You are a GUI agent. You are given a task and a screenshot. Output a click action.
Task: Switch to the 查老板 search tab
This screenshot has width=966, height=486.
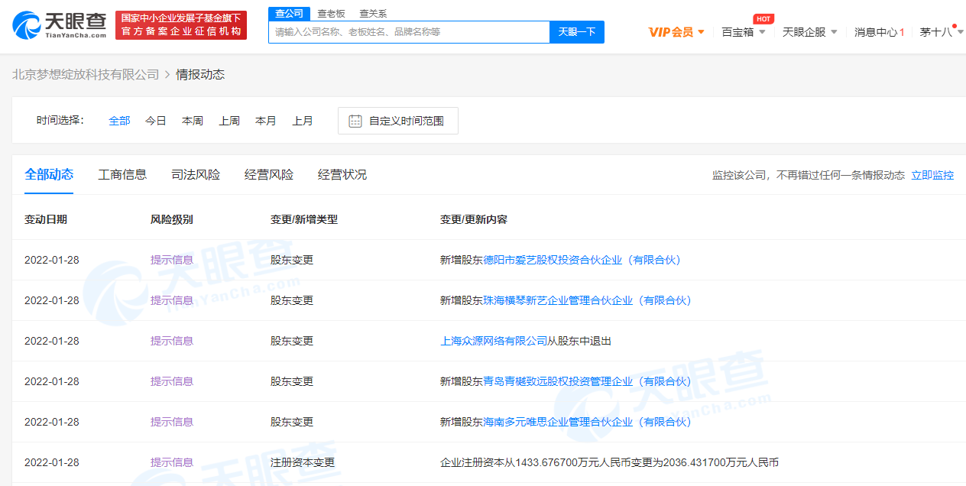coord(331,14)
